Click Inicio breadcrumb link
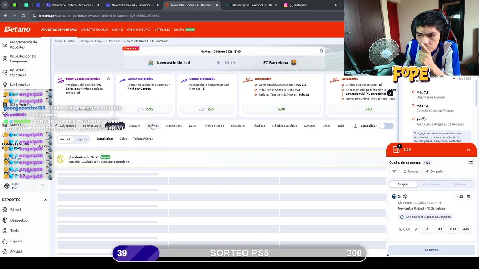The height and width of the screenshot is (269, 479). 59,41
